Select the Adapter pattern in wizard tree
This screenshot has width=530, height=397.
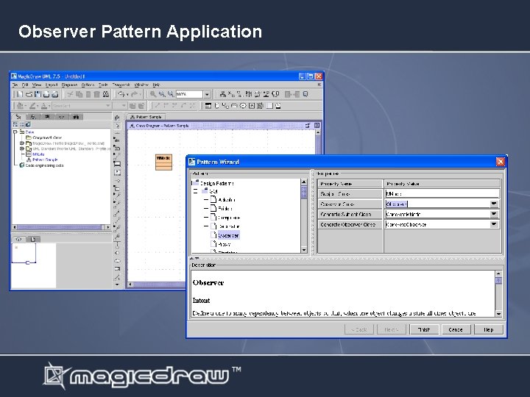227,200
